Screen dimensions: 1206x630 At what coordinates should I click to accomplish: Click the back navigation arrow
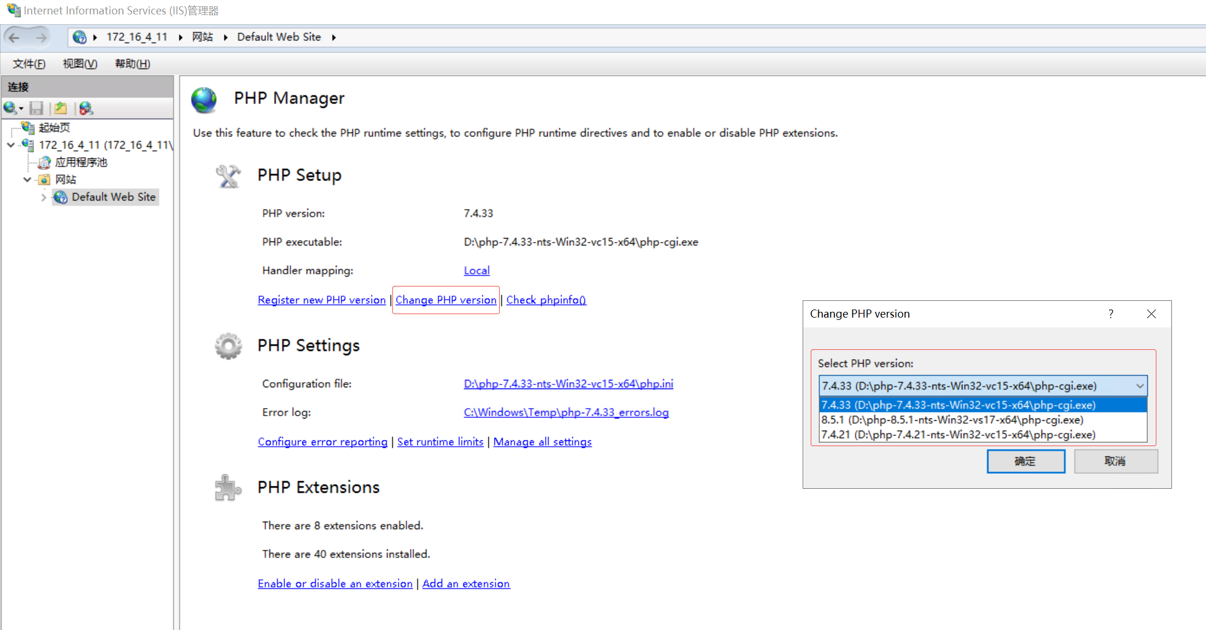pyautogui.click(x=14, y=37)
